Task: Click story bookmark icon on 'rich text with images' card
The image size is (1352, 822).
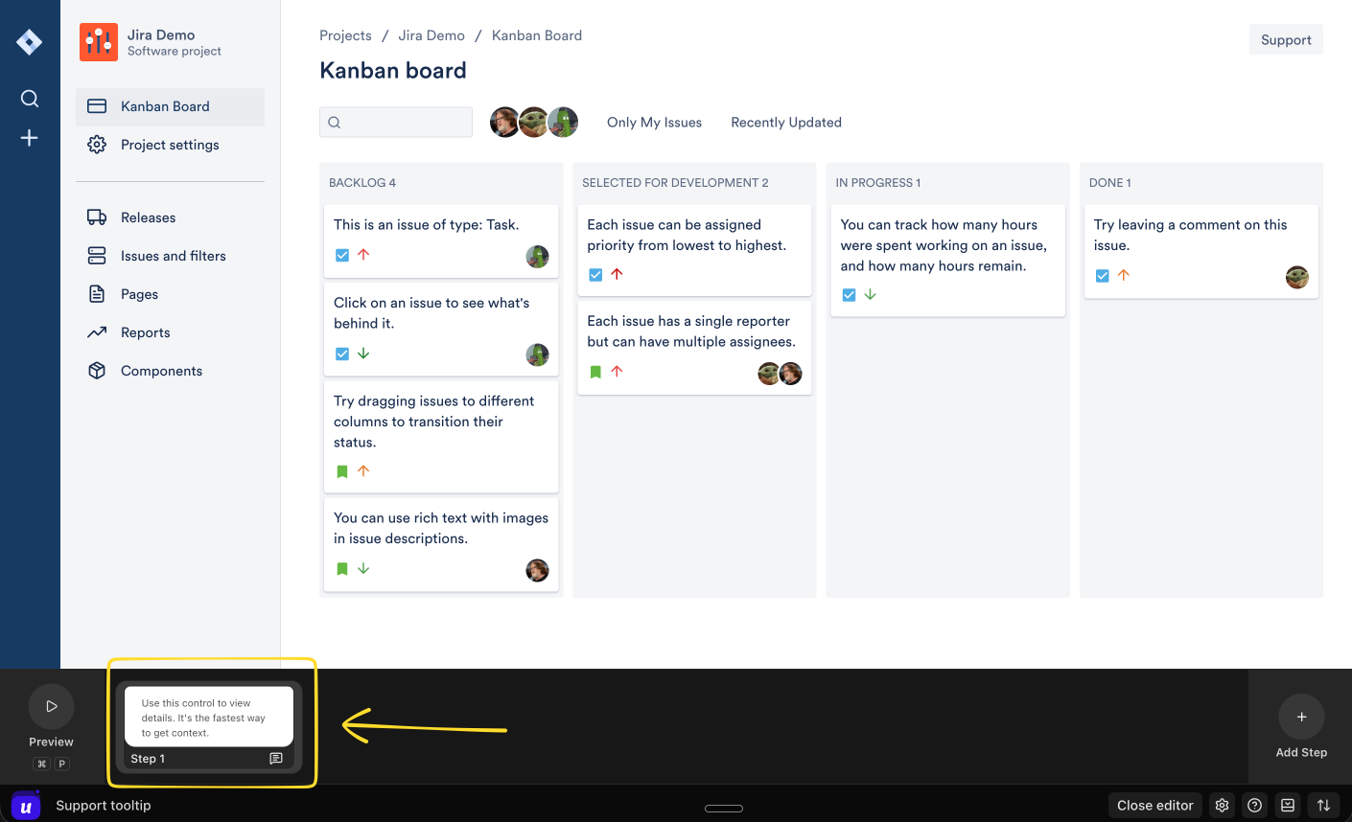Action: pyautogui.click(x=342, y=569)
